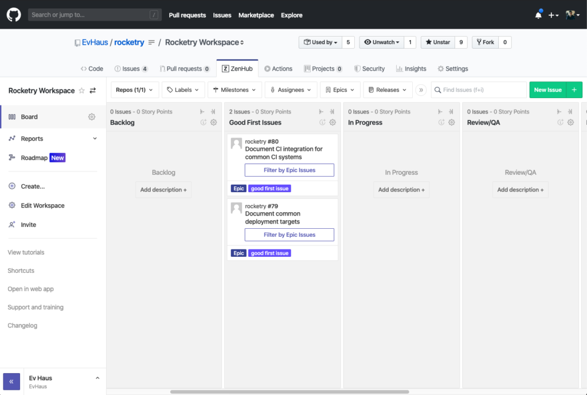Fork the rocketry repository
587x395 pixels.
coord(485,42)
